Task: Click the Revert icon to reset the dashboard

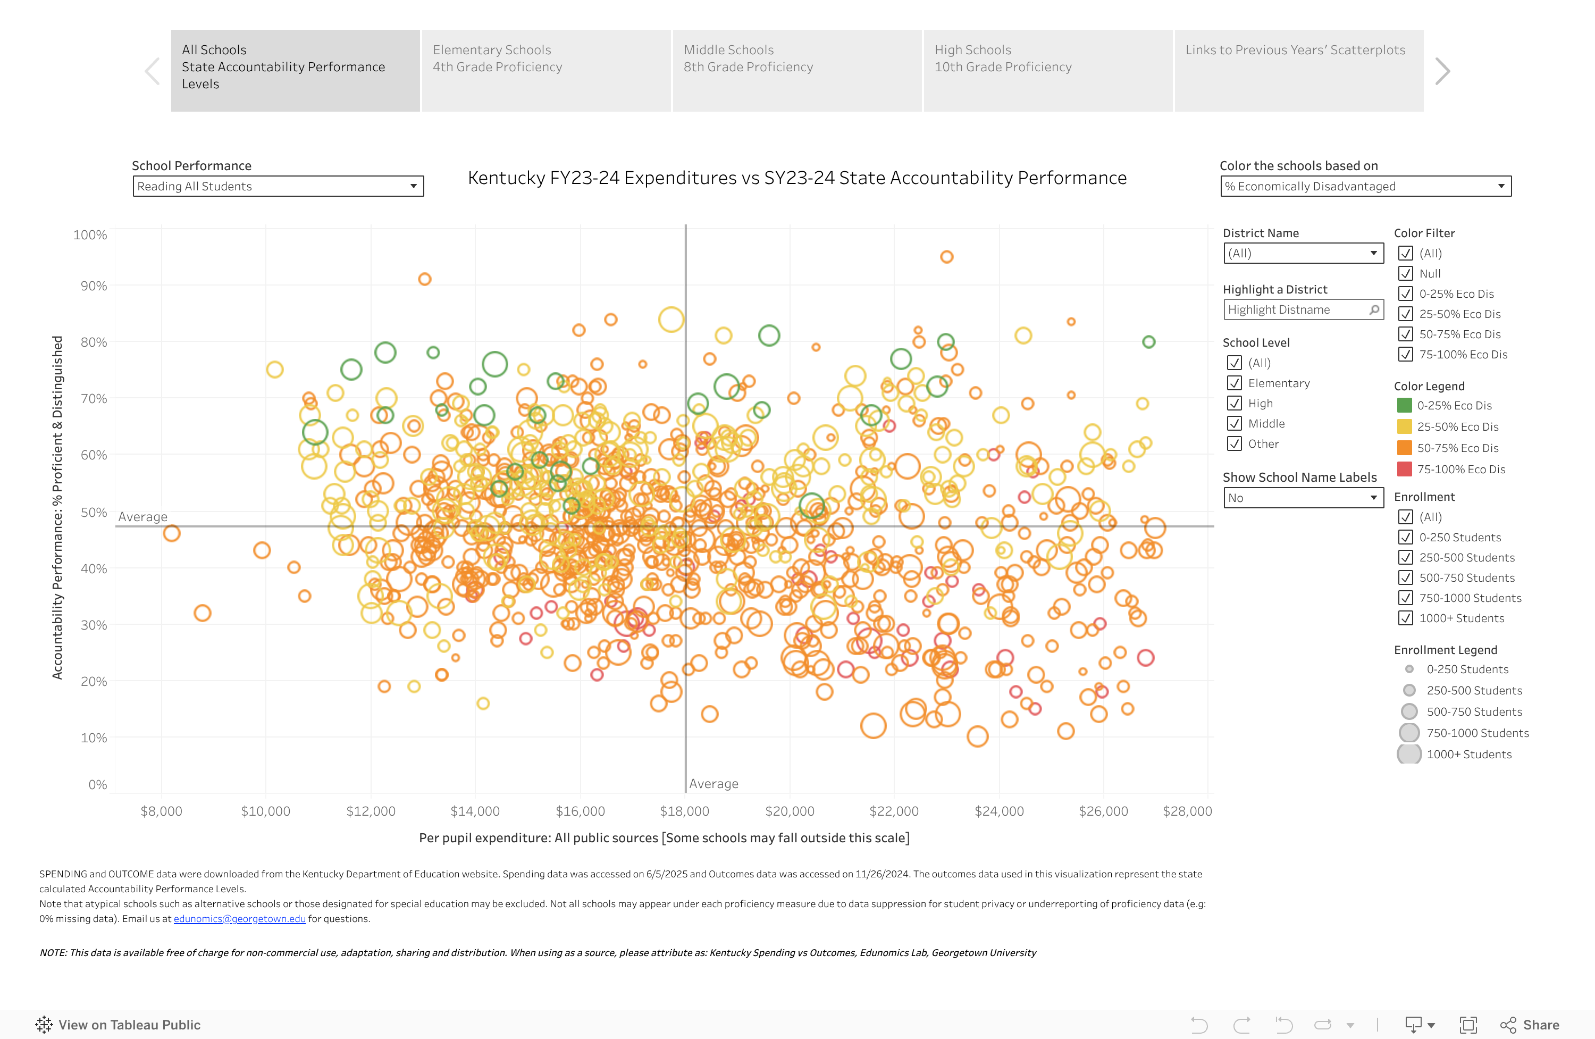Action: (x=1283, y=1024)
